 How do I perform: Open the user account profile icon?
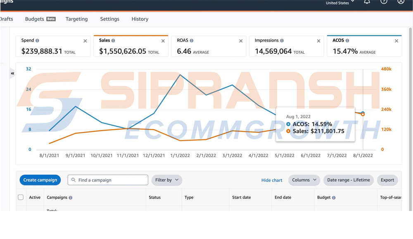pos(401,2)
